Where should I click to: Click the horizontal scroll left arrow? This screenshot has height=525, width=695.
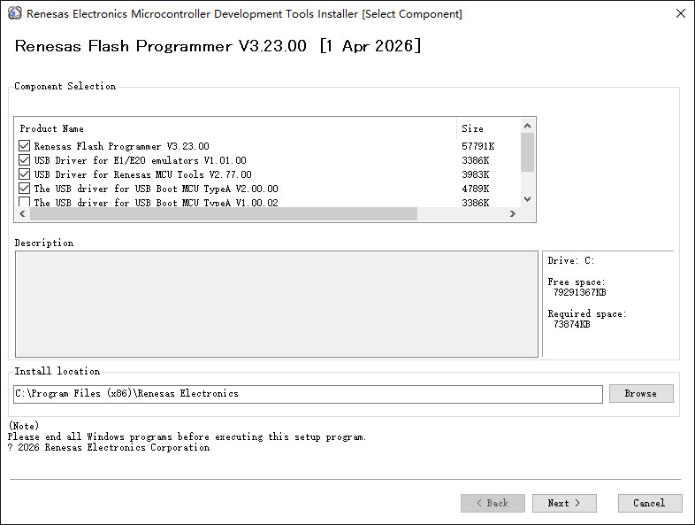click(x=22, y=214)
